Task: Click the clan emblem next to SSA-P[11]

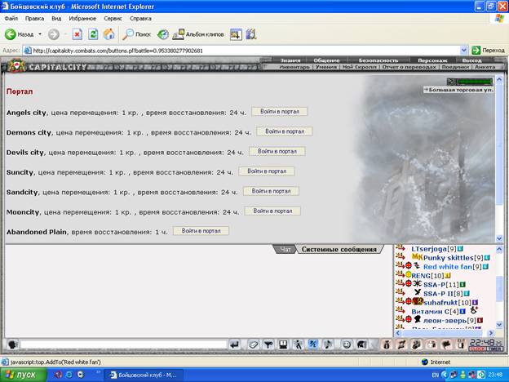Action: 417,283
